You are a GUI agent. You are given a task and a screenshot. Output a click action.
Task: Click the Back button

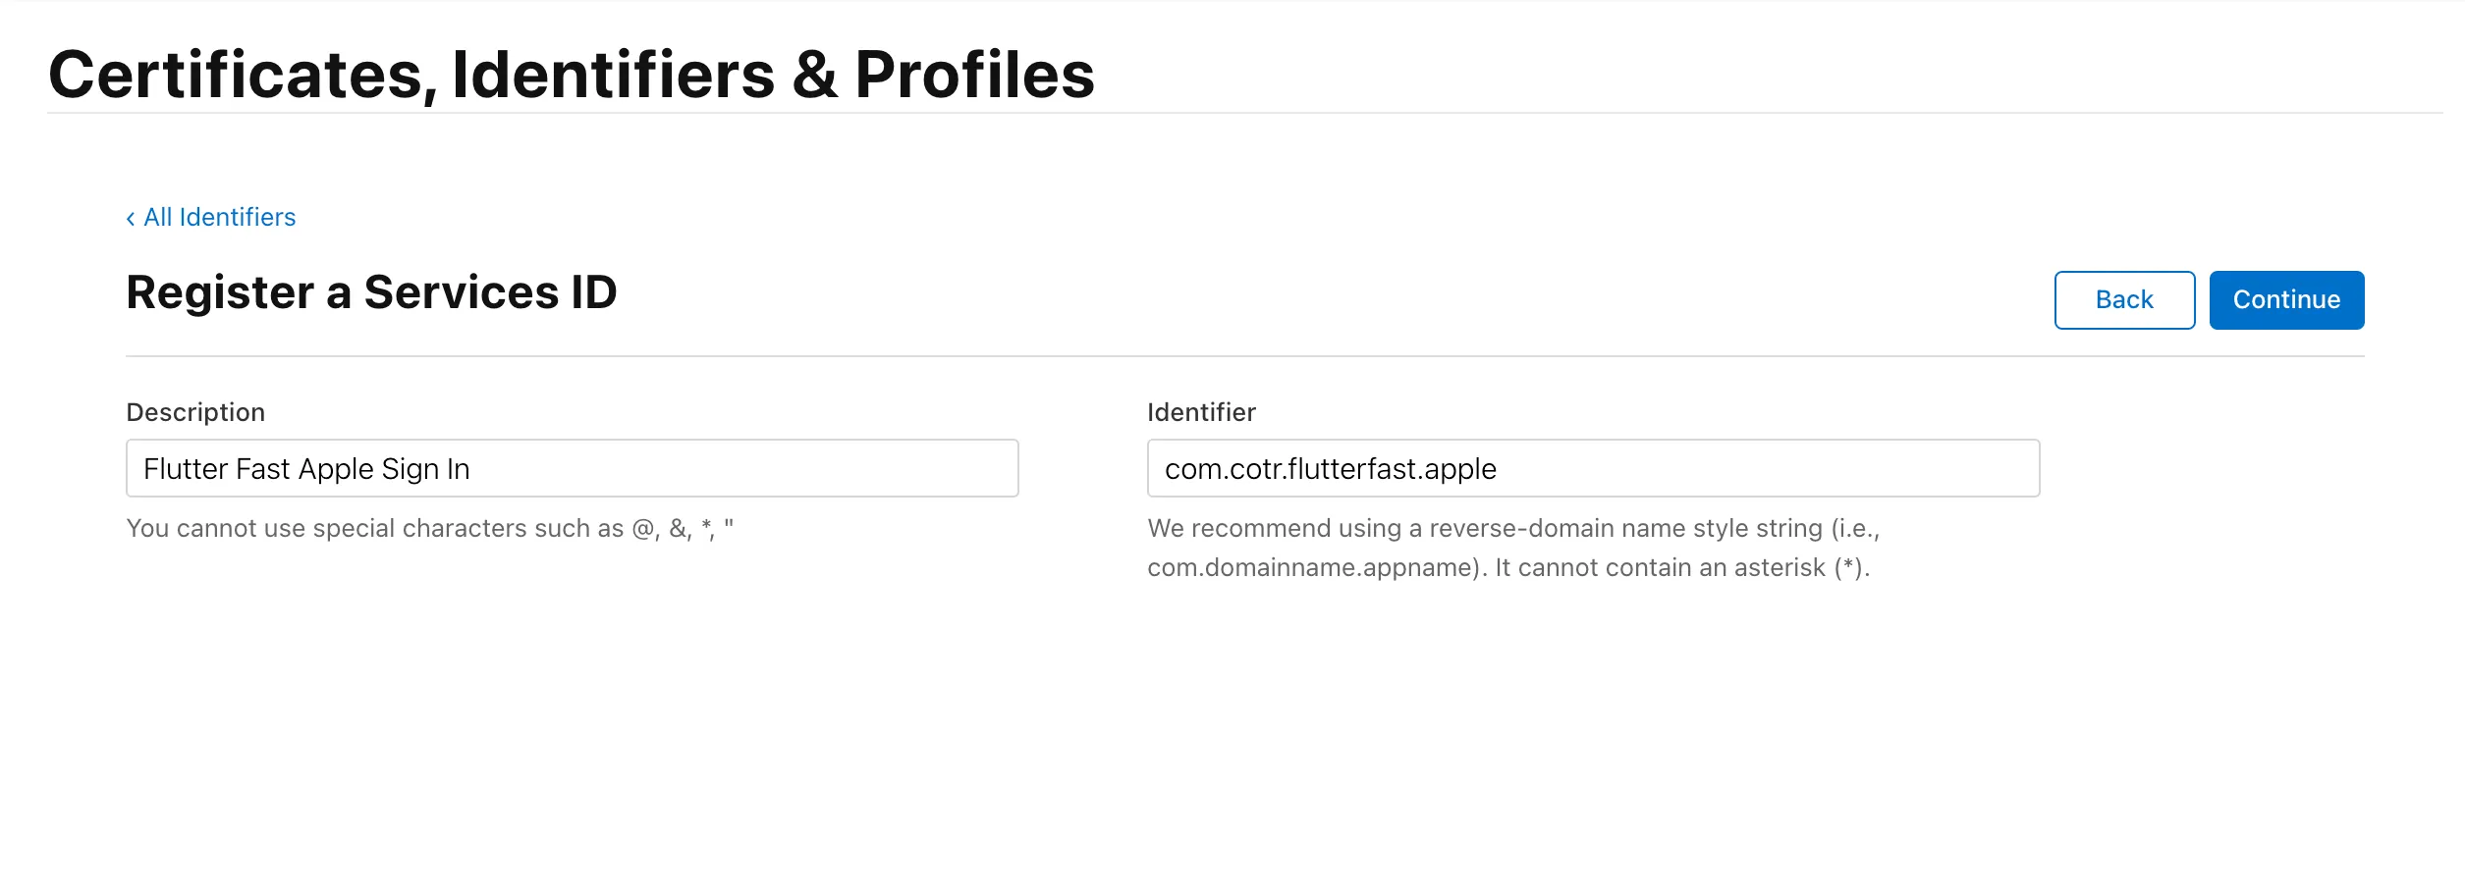[x=2124, y=300]
